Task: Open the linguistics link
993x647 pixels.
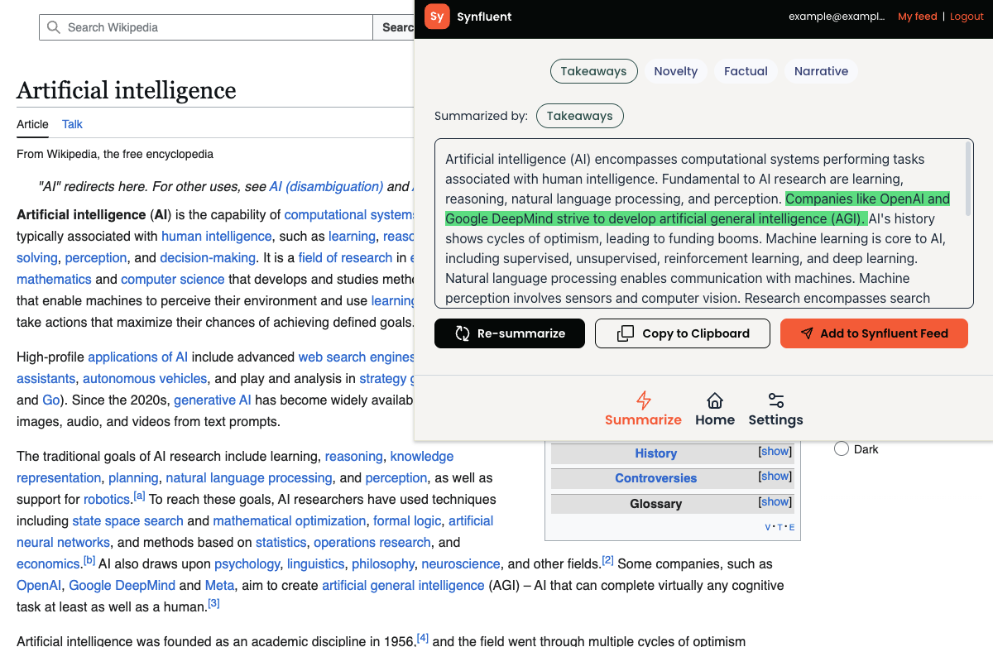Action: (x=316, y=563)
